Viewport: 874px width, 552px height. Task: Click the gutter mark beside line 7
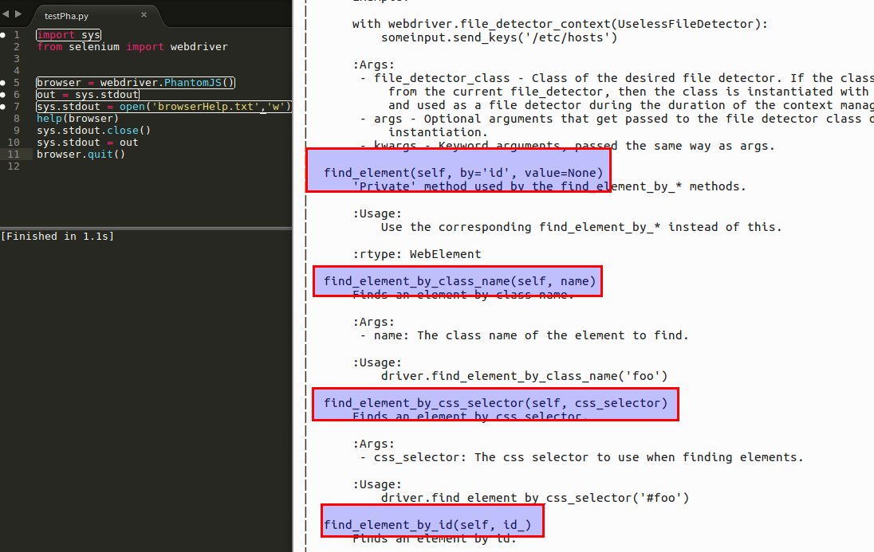(x=2, y=107)
